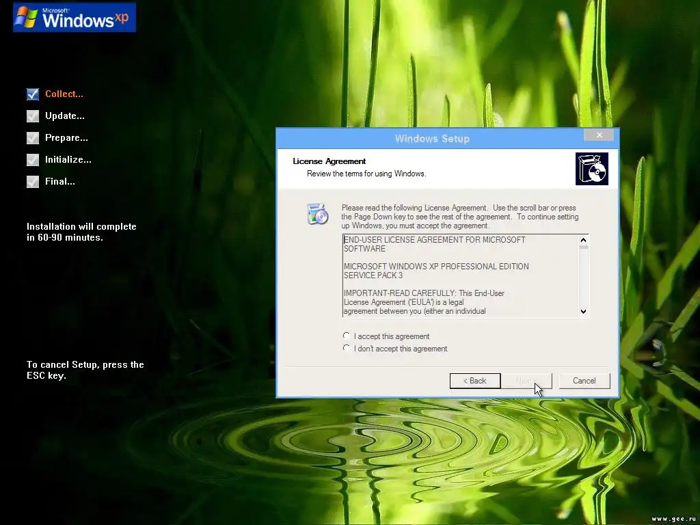Click the "Windows Setup" title bar text

(432, 138)
